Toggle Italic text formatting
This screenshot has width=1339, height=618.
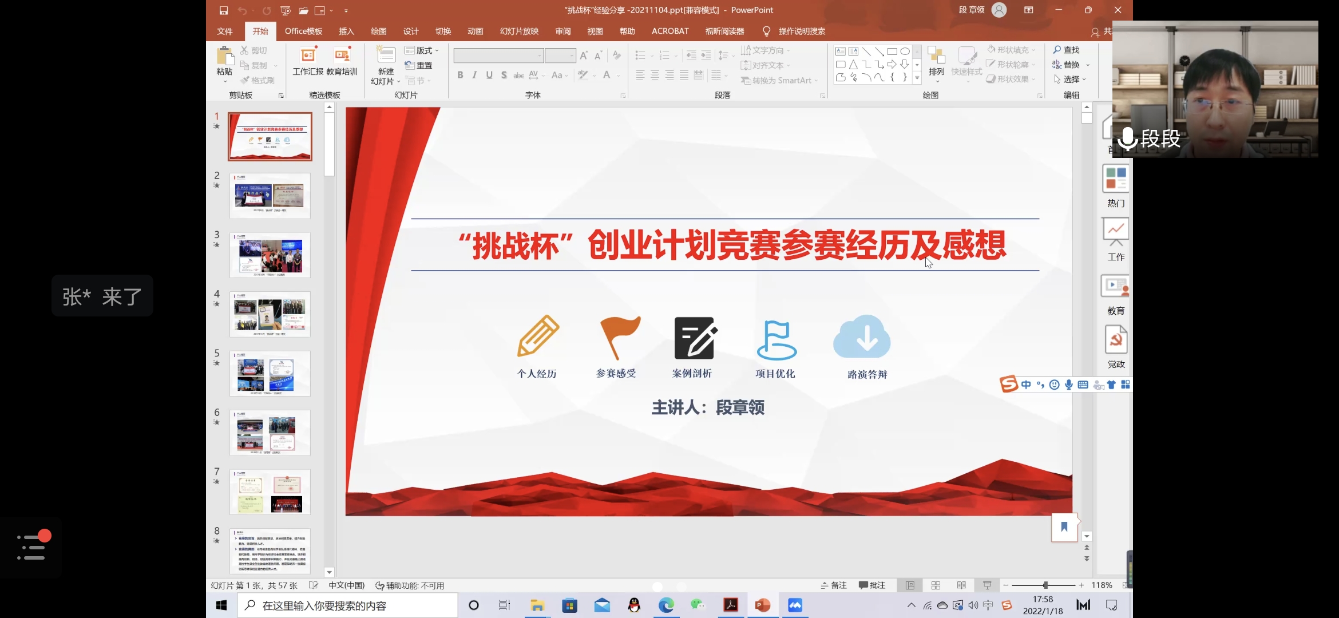click(x=474, y=75)
